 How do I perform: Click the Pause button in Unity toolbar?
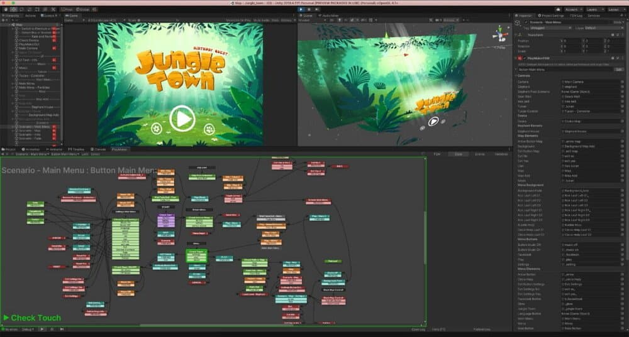(309, 9)
